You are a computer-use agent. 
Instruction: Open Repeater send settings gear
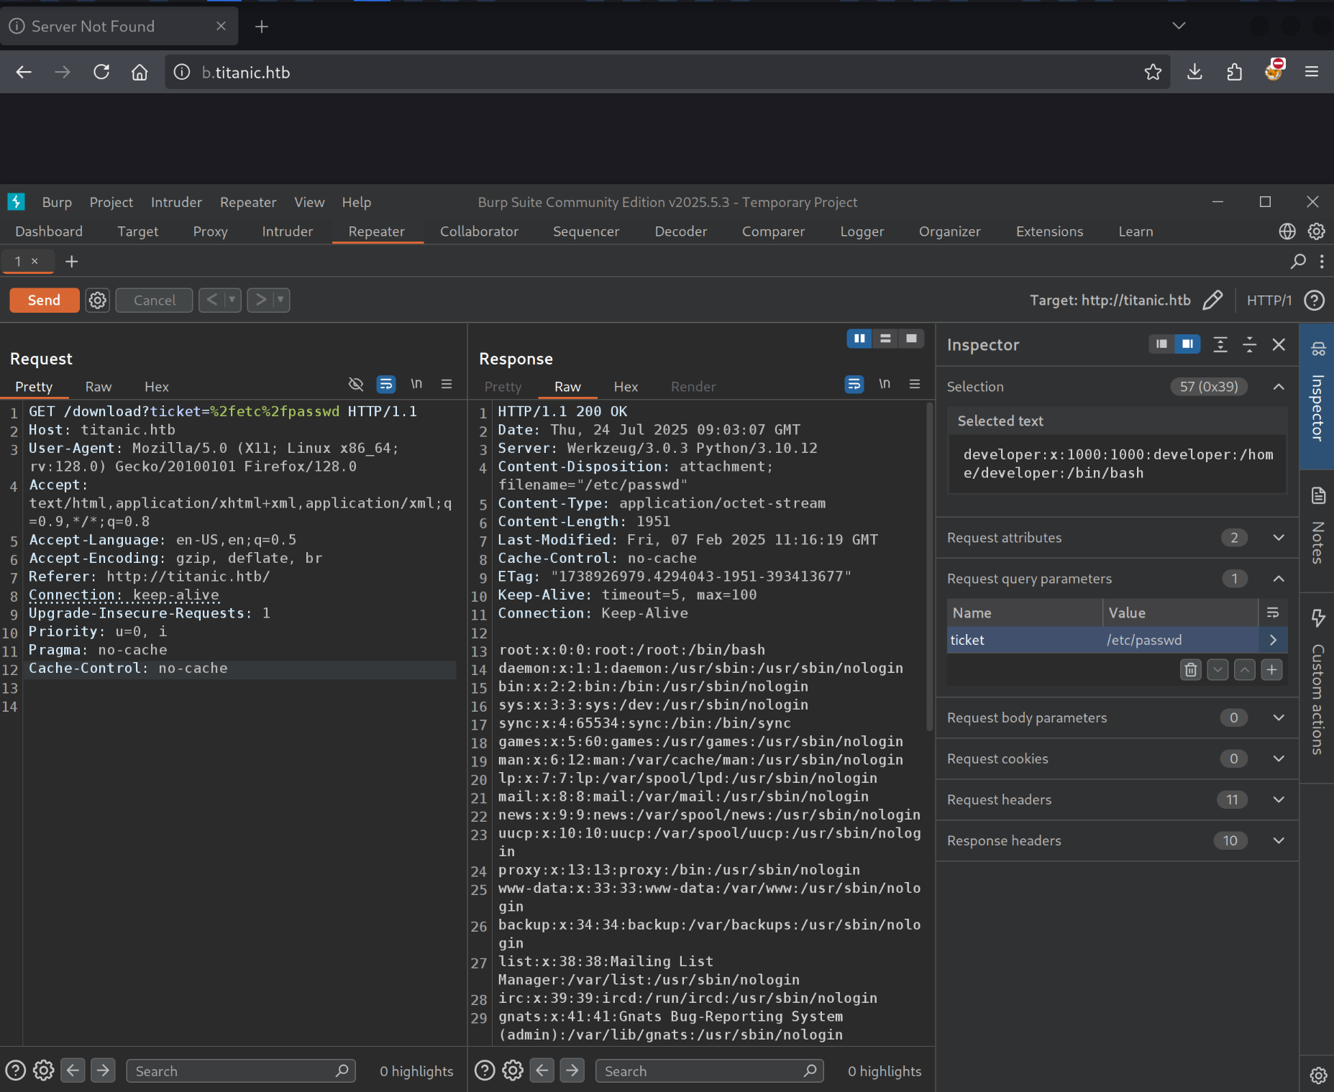[x=97, y=300]
